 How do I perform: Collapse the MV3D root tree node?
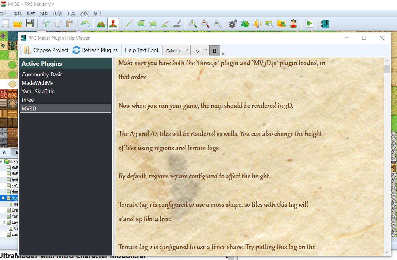coord(1,162)
